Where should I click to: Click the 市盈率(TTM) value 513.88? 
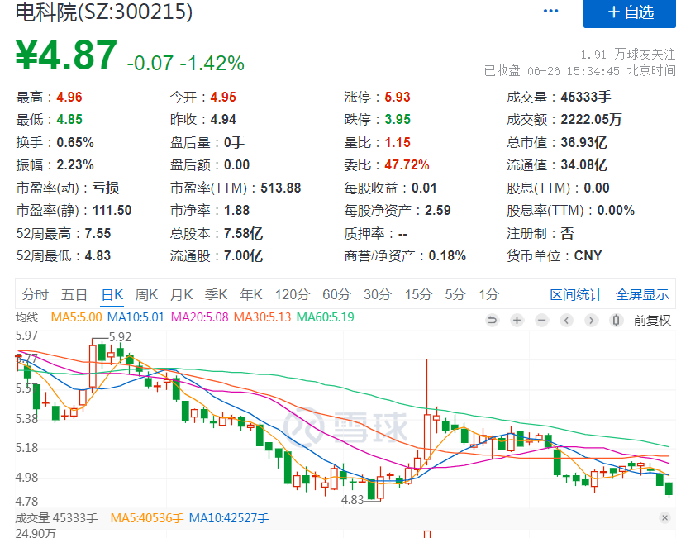(x=281, y=188)
